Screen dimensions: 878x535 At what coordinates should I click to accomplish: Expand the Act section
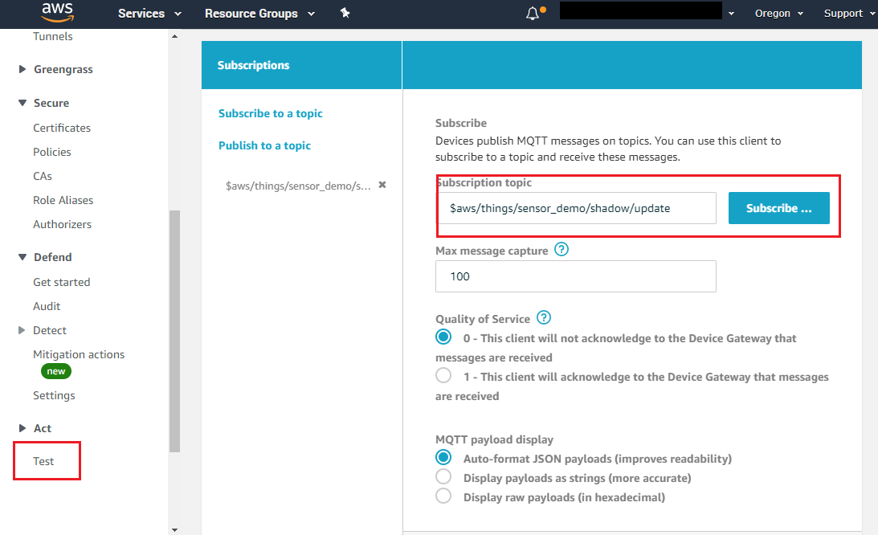[22, 428]
